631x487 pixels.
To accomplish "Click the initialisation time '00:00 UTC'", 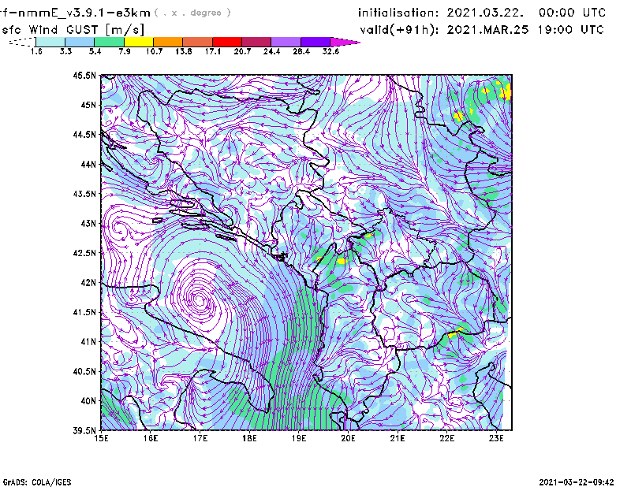I will coord(573,13).
